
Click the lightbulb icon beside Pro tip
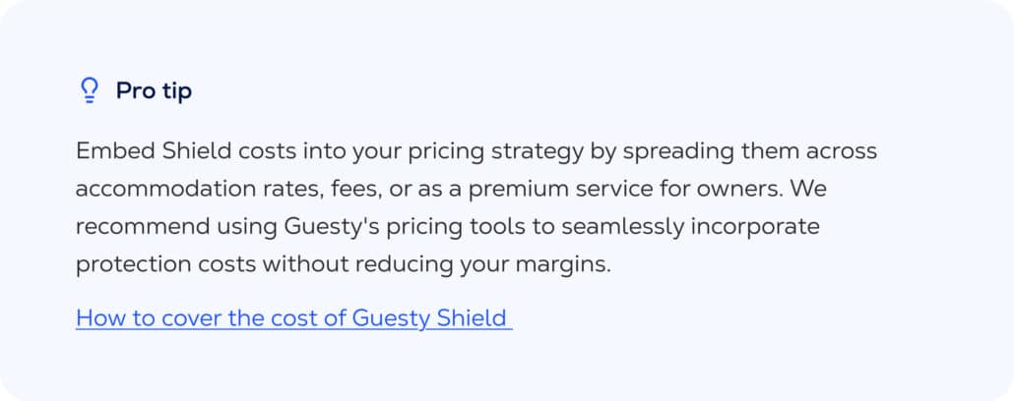(x=89, y=91)
